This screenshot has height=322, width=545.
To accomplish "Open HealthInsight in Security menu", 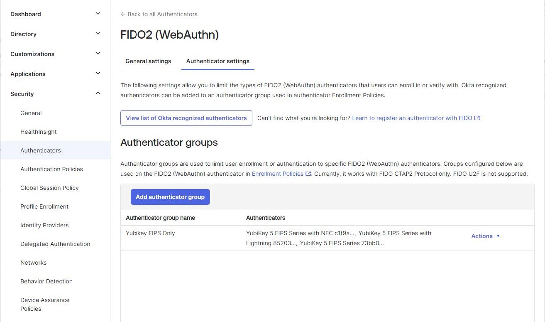I will [39, 132].
